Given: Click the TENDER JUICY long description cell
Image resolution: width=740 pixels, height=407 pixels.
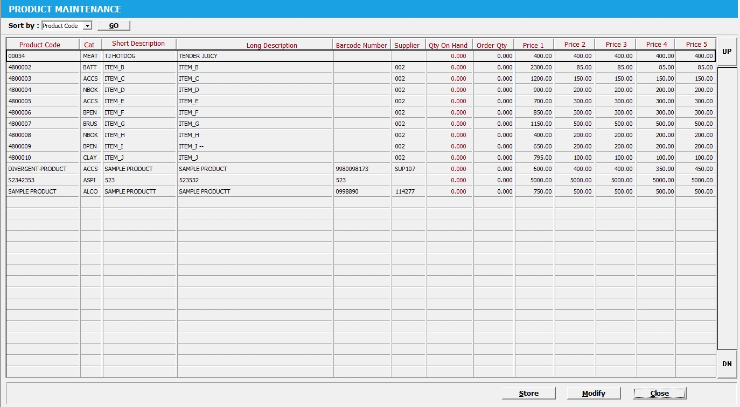Looking at the screenshot, I should (255, 56).
